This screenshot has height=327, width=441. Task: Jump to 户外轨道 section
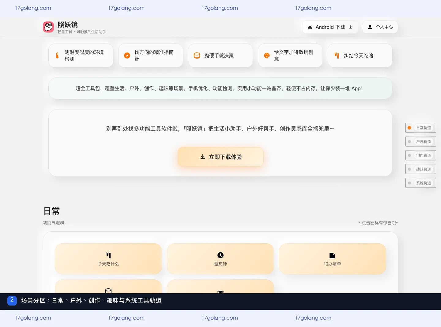pos(421,142)
